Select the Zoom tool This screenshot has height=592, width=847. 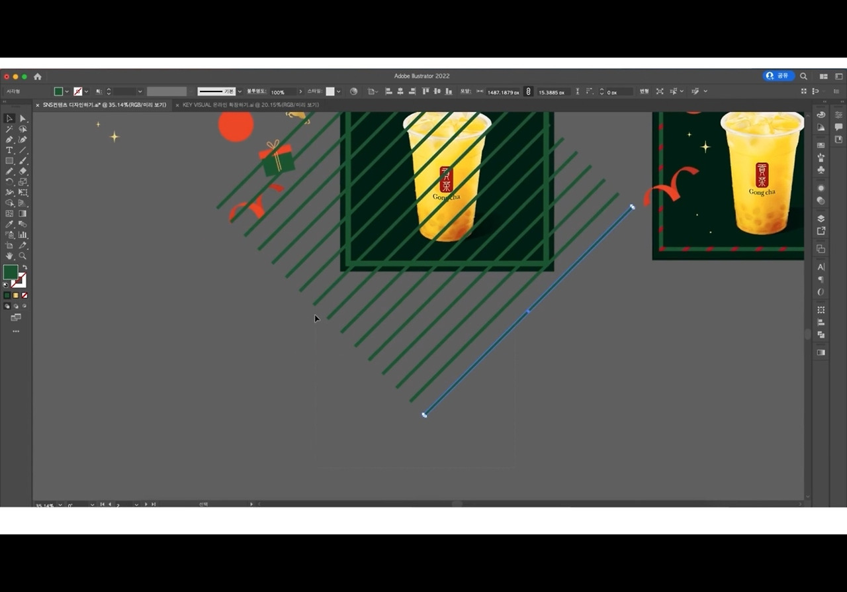[22, 256]
